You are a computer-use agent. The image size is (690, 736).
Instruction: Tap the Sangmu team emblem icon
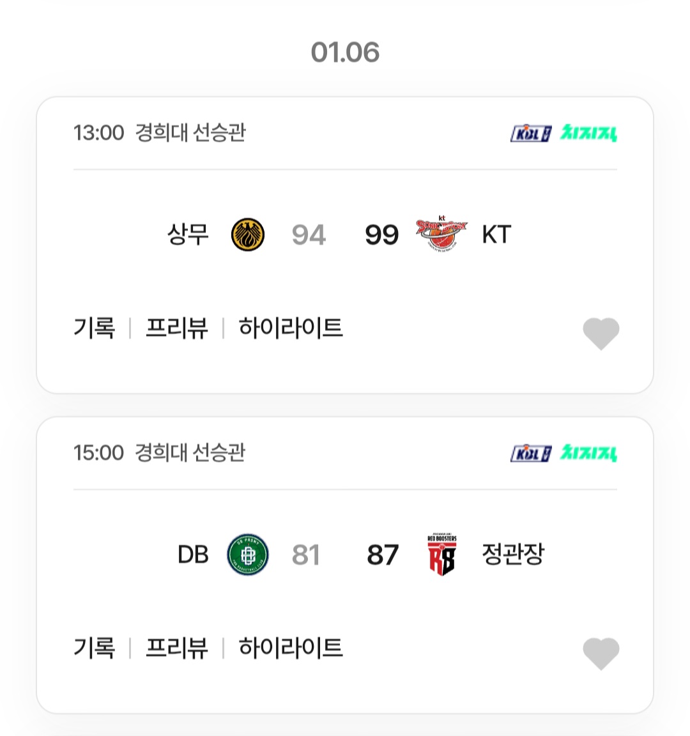point(248,234)
